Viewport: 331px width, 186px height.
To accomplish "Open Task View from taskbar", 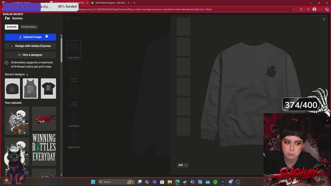I will [140, 182].
